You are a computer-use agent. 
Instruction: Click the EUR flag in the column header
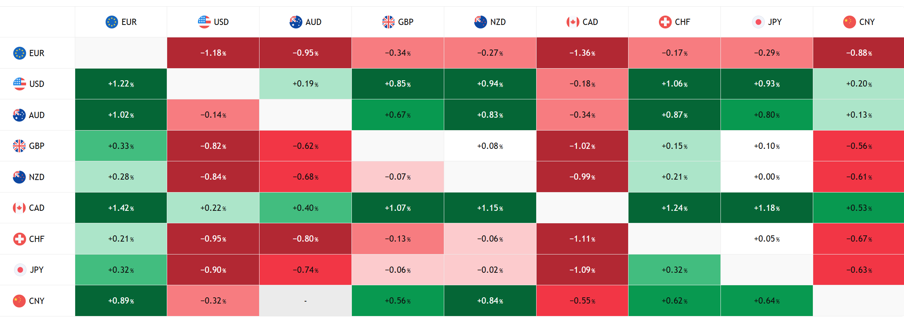pos(112,22)
